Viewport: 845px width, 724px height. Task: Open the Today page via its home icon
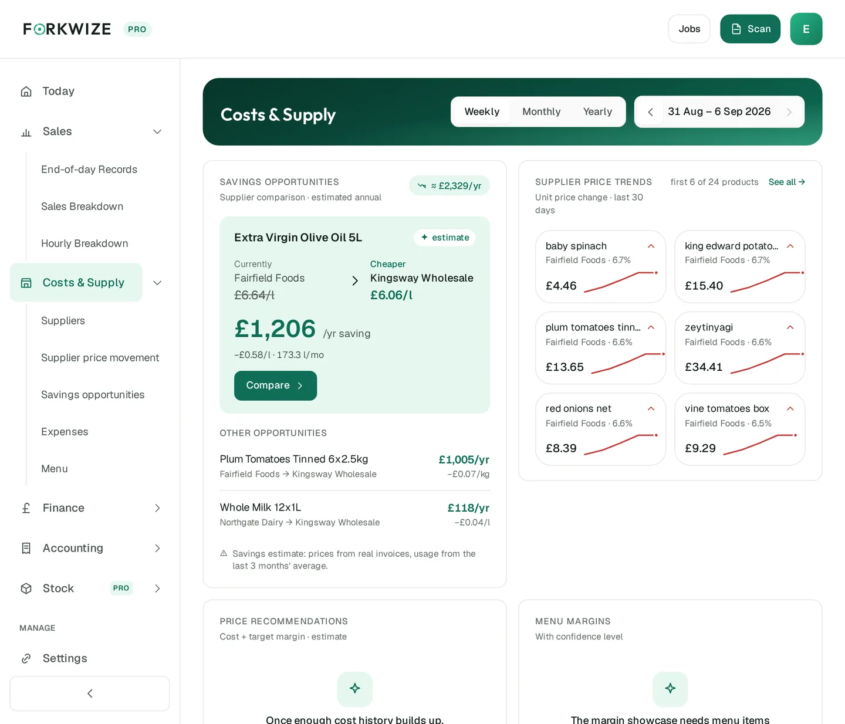click(x=26, y=92)
